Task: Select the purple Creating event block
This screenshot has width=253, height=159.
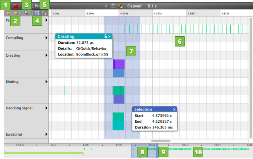Action: point(119,64)
